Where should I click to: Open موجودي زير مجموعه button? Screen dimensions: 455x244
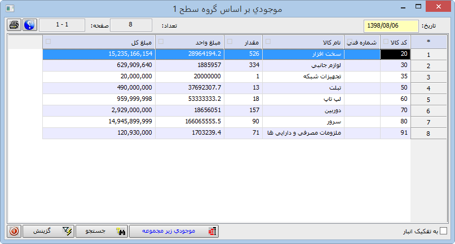tap(174, 231)
